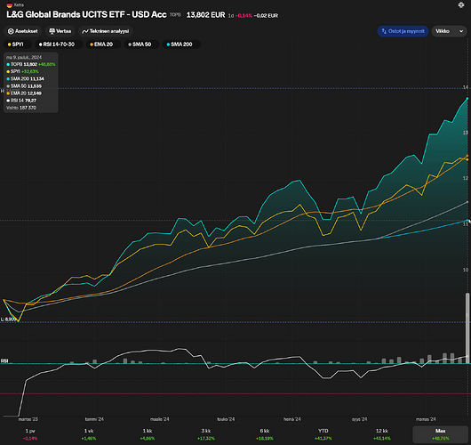Screen dimensions: 471x445
Task: Click the Vaihto 187 370 volume value
Action: point(21,108)
